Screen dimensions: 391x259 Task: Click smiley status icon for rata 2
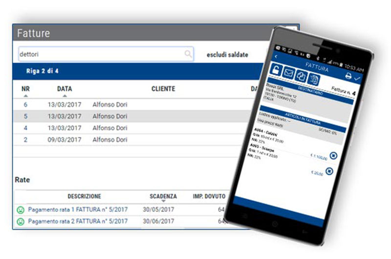[21, 221]
